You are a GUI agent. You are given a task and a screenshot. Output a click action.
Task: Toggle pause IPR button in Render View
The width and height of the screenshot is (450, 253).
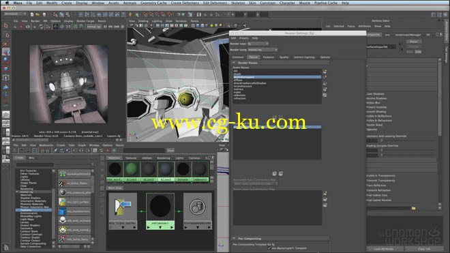[105, 27]
